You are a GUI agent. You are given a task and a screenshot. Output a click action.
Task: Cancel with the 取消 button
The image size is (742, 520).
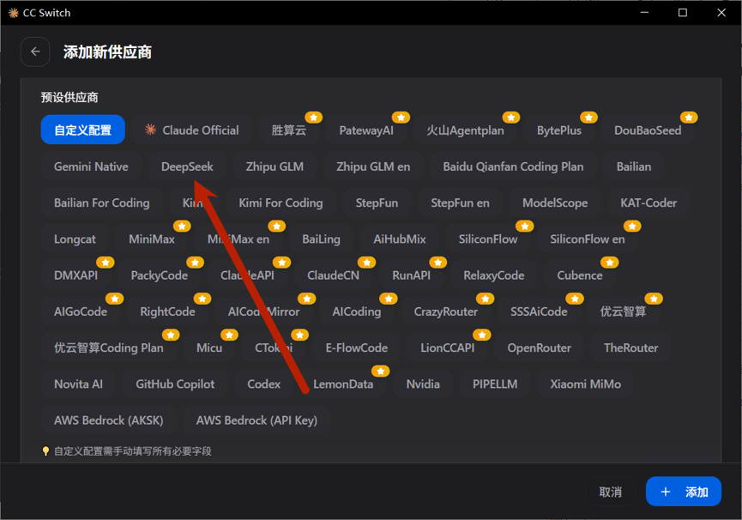(611, 492)
